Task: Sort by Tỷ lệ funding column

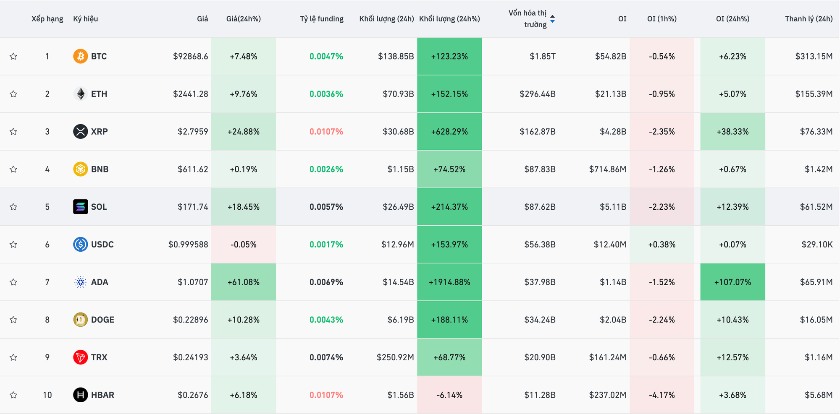Action: tap(321, 19)
